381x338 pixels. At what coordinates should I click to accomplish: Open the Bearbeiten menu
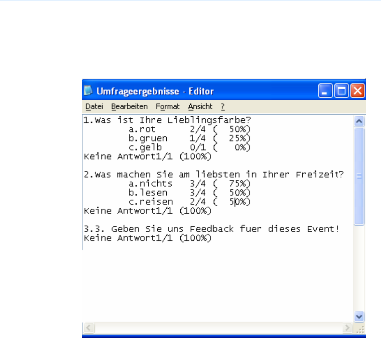[x=129, y=106]
